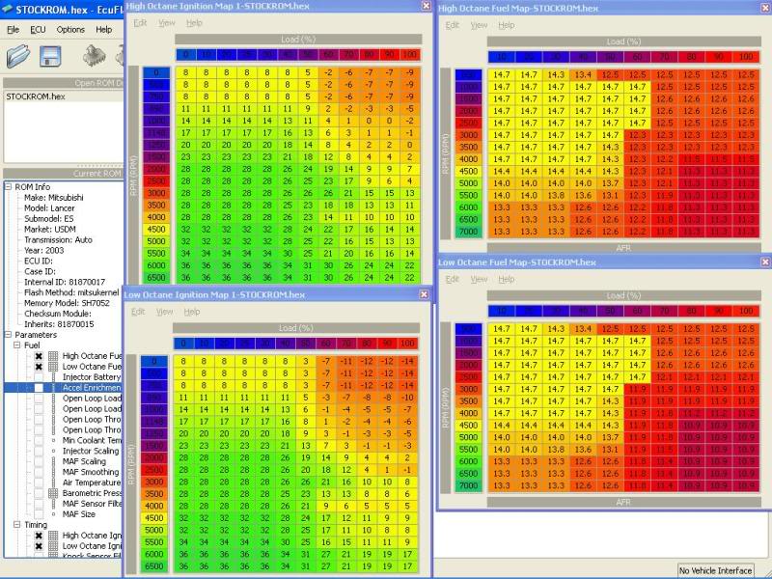This screenshot has height=579, width=772.
Task: Check the Min Coolant Temp checkbox
Action: (39, 441)
